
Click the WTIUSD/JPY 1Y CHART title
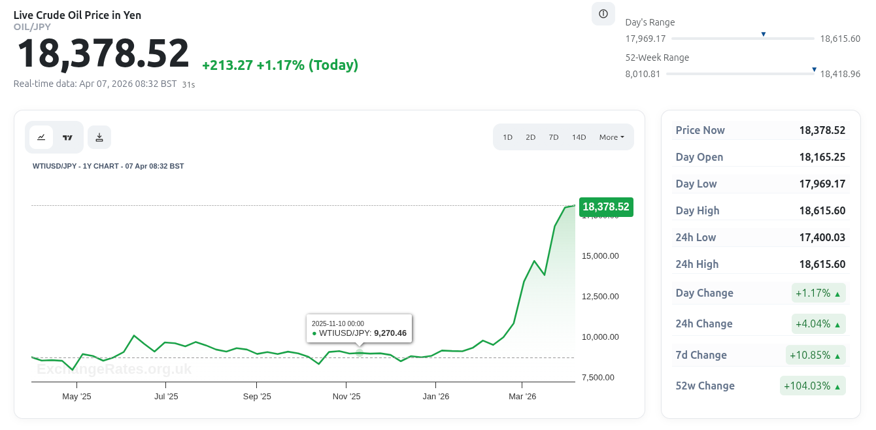(x=109, y=166)
